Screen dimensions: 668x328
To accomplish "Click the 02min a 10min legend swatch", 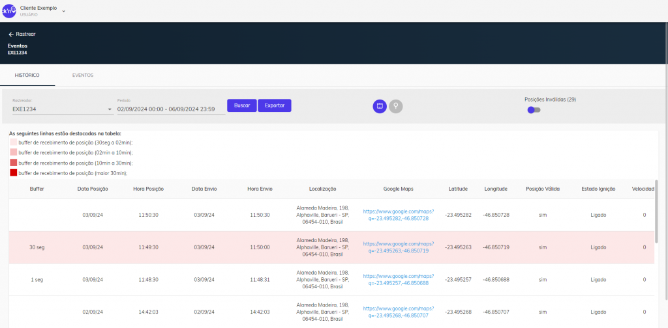I will (13, 152).
